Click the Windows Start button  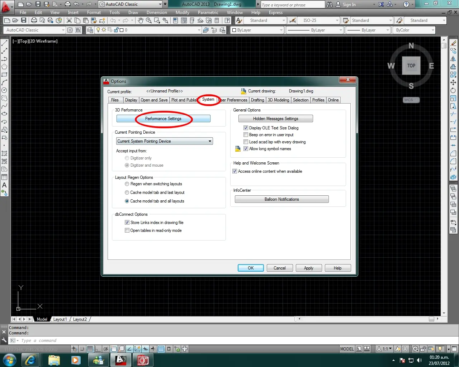point(9,360)
